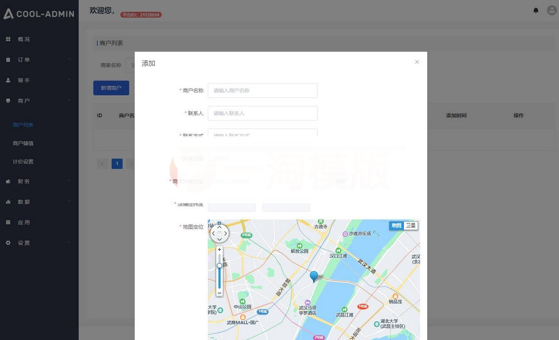The height and width of the screenshot is (340, 559).
Task: Click the 商户 merchant sidebar icon
Action: pos(8,100)
